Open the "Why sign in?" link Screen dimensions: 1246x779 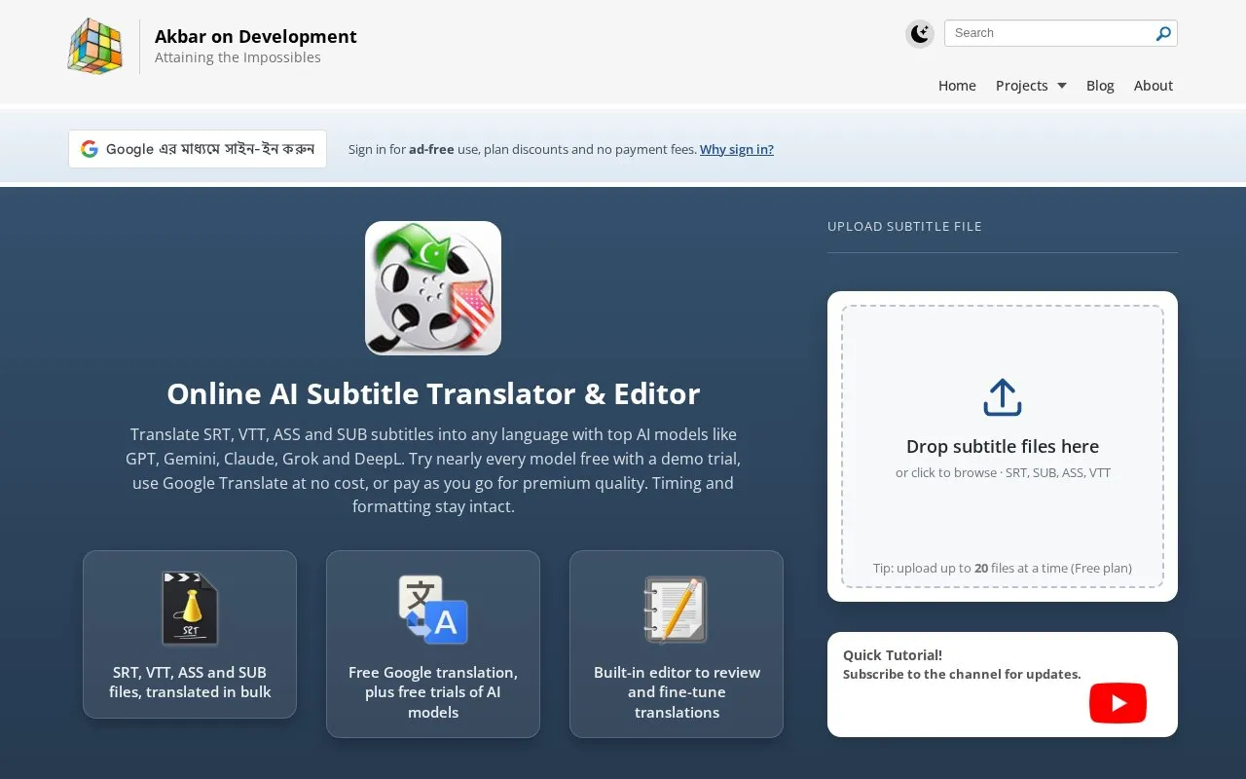[737, 149]
